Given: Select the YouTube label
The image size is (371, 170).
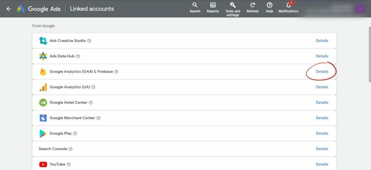Looking at the screenshot, I should (58, 164).
